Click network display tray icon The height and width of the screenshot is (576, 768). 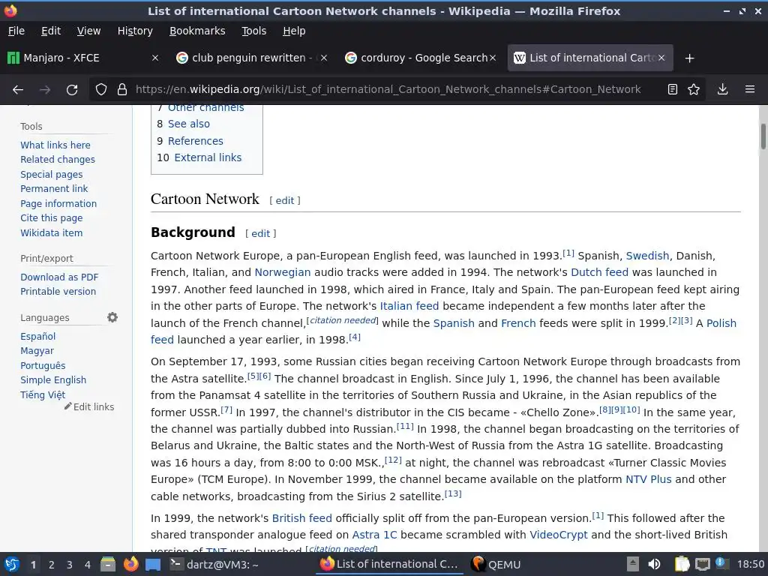tap(702, 564)
